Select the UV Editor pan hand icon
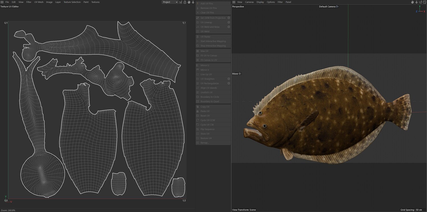The width and height of the screenshot is (427, 212). 189,2
